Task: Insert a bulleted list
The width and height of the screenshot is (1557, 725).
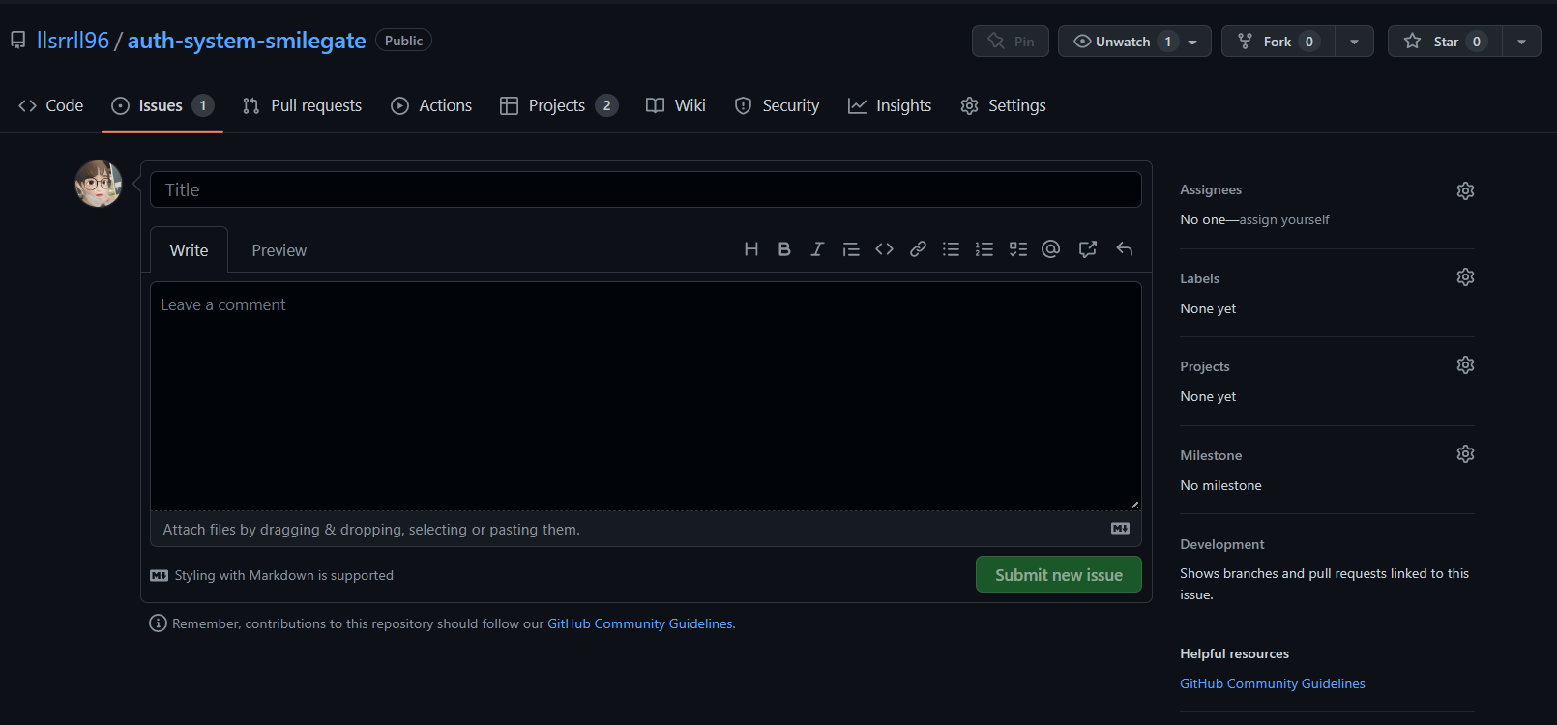Action: click(952, 249)
